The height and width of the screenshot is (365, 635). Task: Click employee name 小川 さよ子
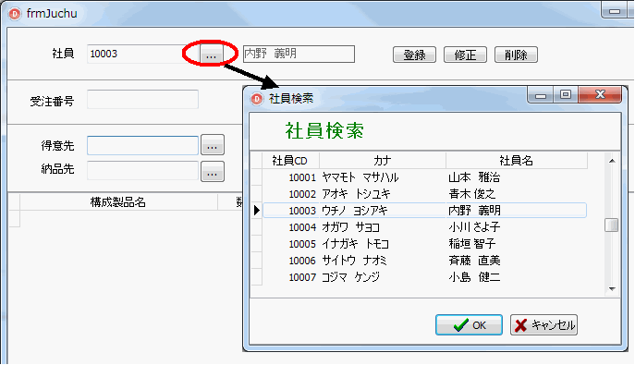click(x=474, y=227)
